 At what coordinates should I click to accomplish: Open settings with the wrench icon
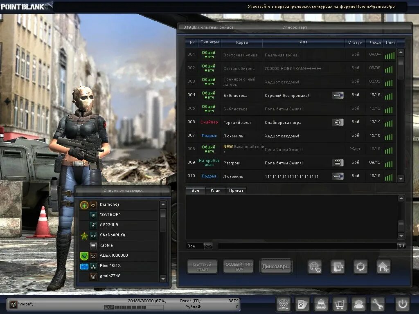(x=377, y=304)
